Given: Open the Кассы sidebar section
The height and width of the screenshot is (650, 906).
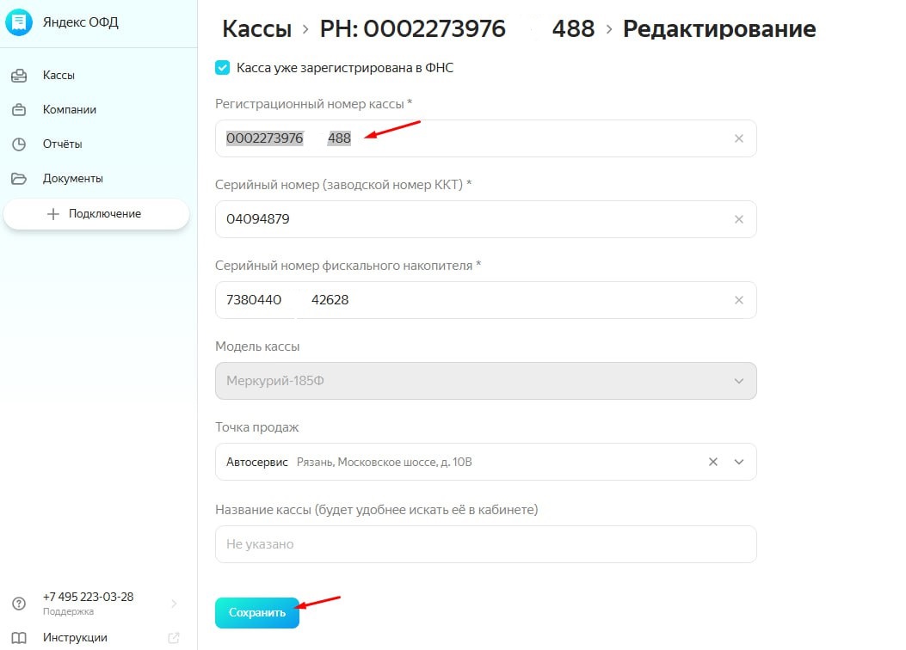Looking at the screenshot, I should 59,76.
